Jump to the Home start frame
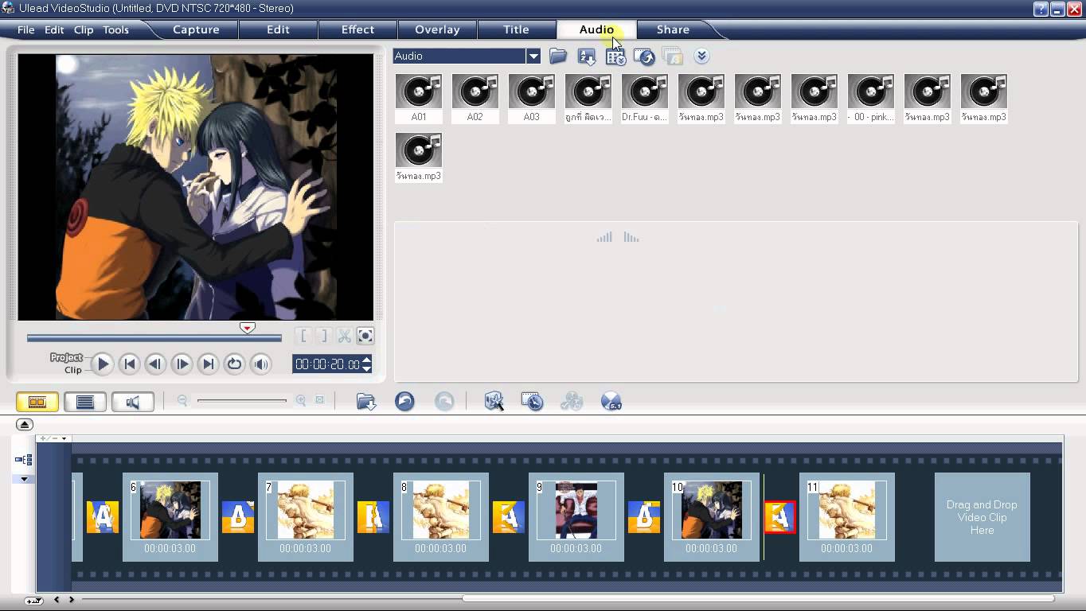 (x=129, y=364)
